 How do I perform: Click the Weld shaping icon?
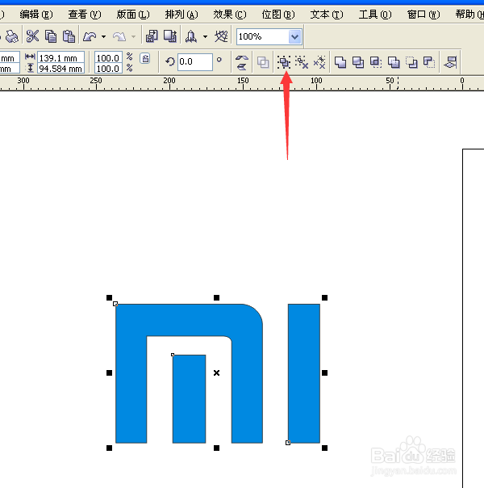340,62
